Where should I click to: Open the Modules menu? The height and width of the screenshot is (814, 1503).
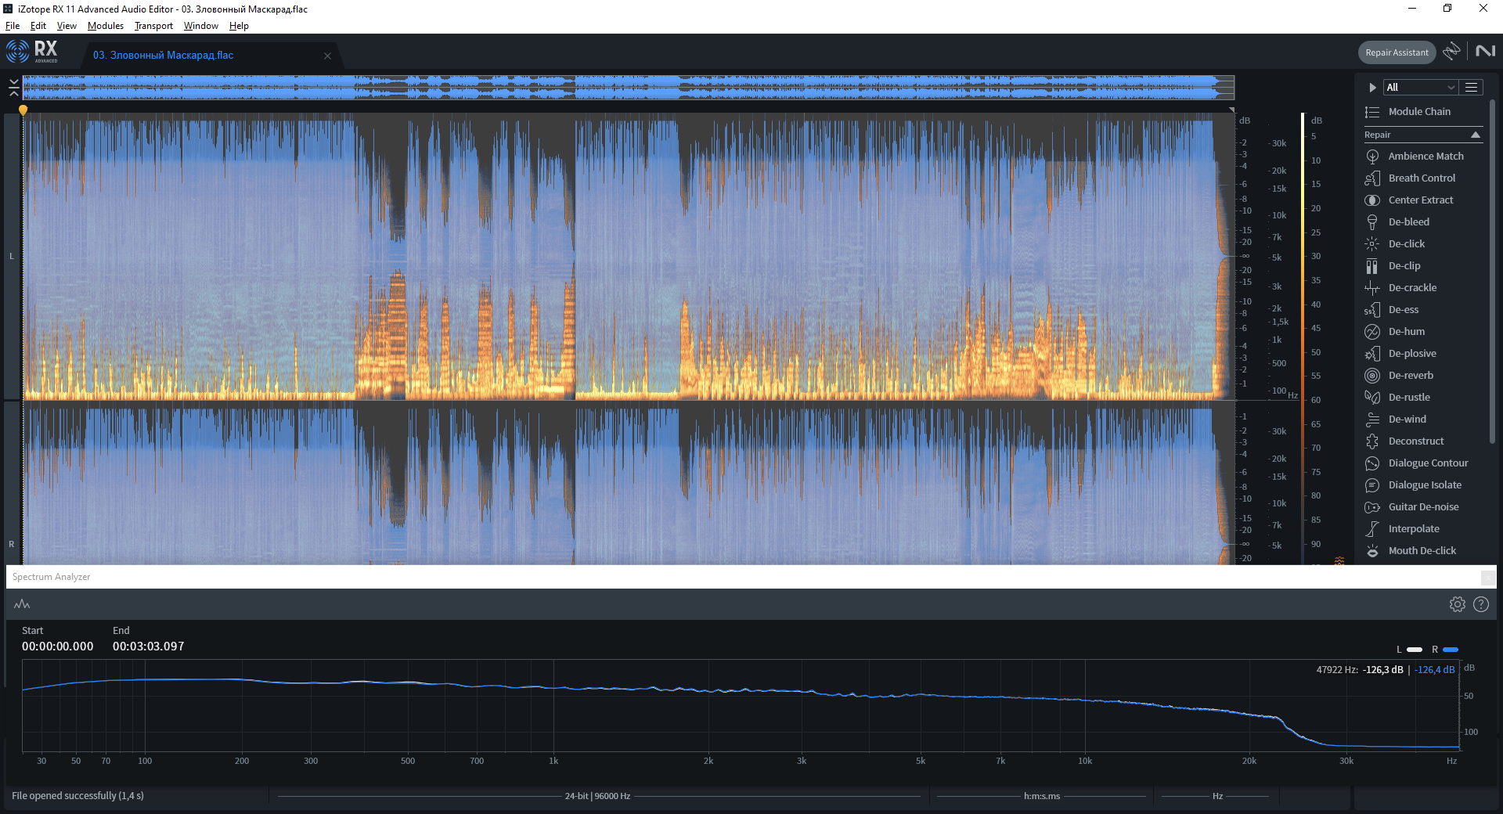[x=106, y=26]
